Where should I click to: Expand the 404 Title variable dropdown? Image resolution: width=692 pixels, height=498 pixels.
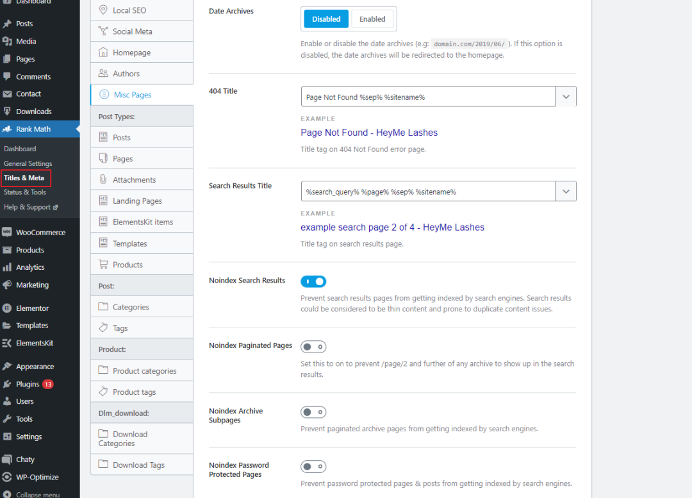566,97
